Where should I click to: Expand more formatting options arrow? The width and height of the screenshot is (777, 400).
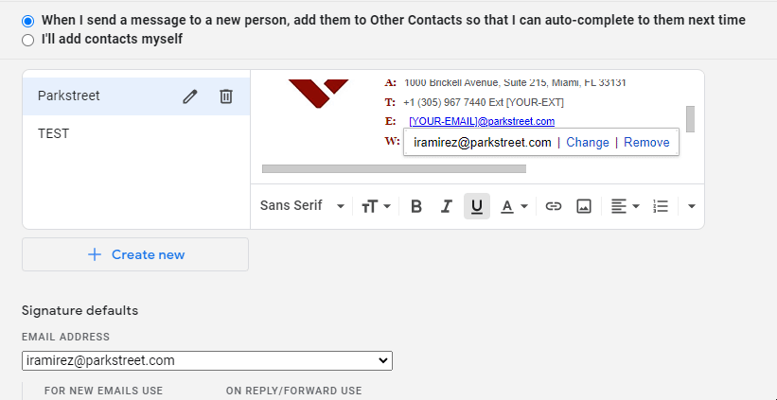(x=692, y=206)
